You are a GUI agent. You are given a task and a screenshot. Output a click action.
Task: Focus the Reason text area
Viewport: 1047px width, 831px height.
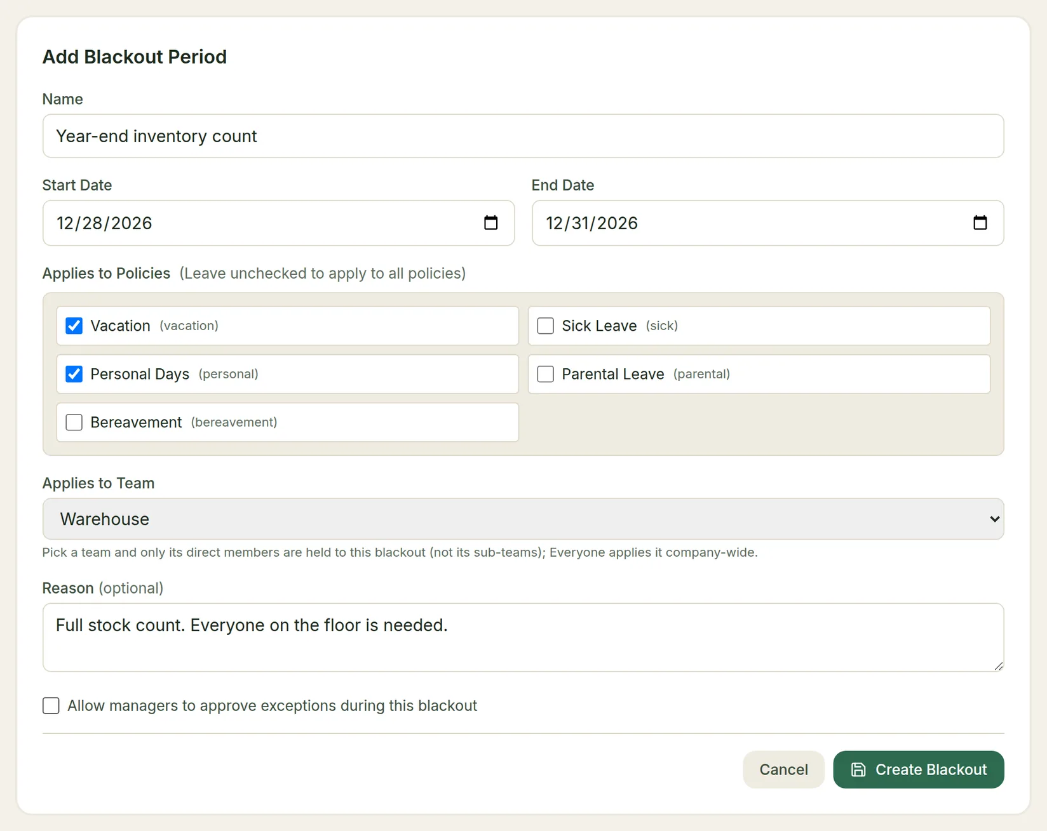(x=523, y=637)
